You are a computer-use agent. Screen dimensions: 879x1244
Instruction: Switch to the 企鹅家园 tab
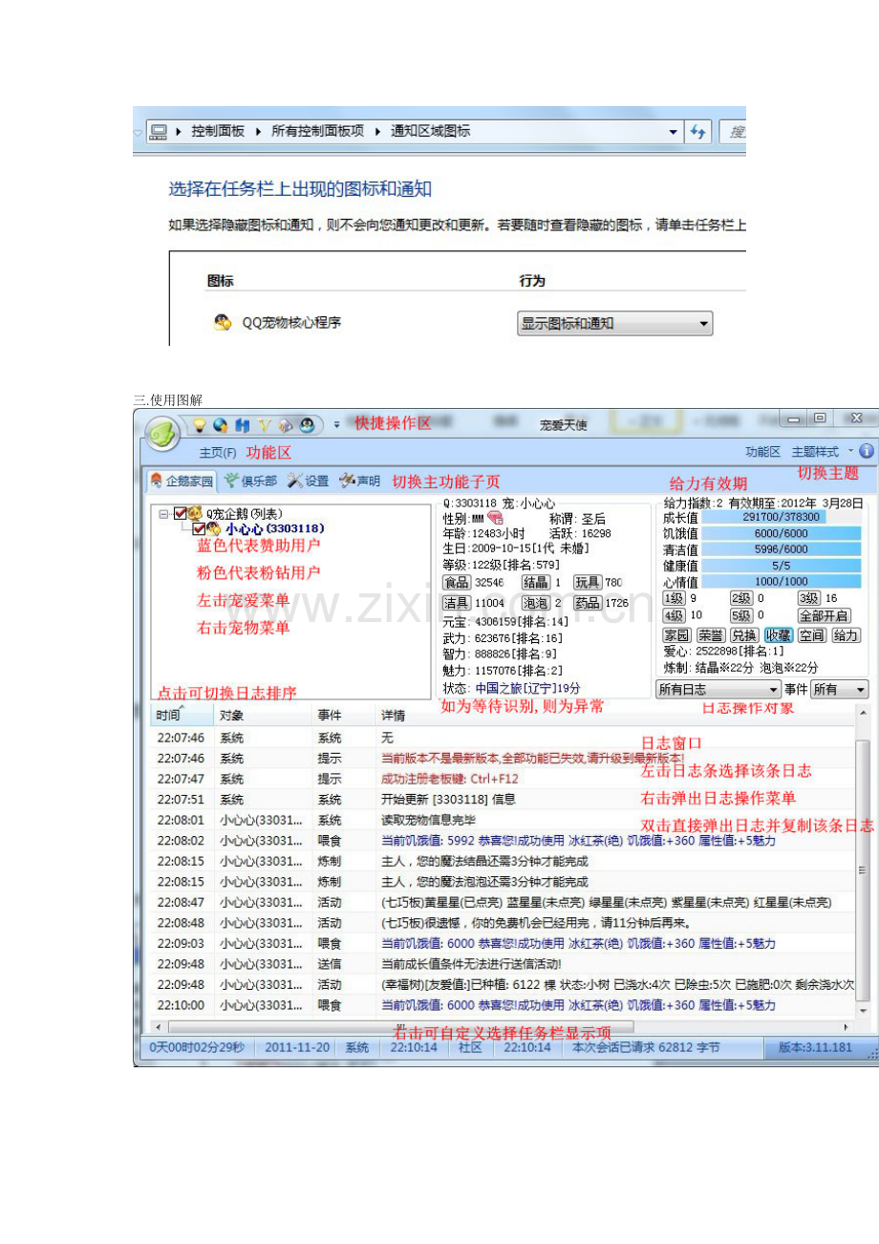pos(182,481)
